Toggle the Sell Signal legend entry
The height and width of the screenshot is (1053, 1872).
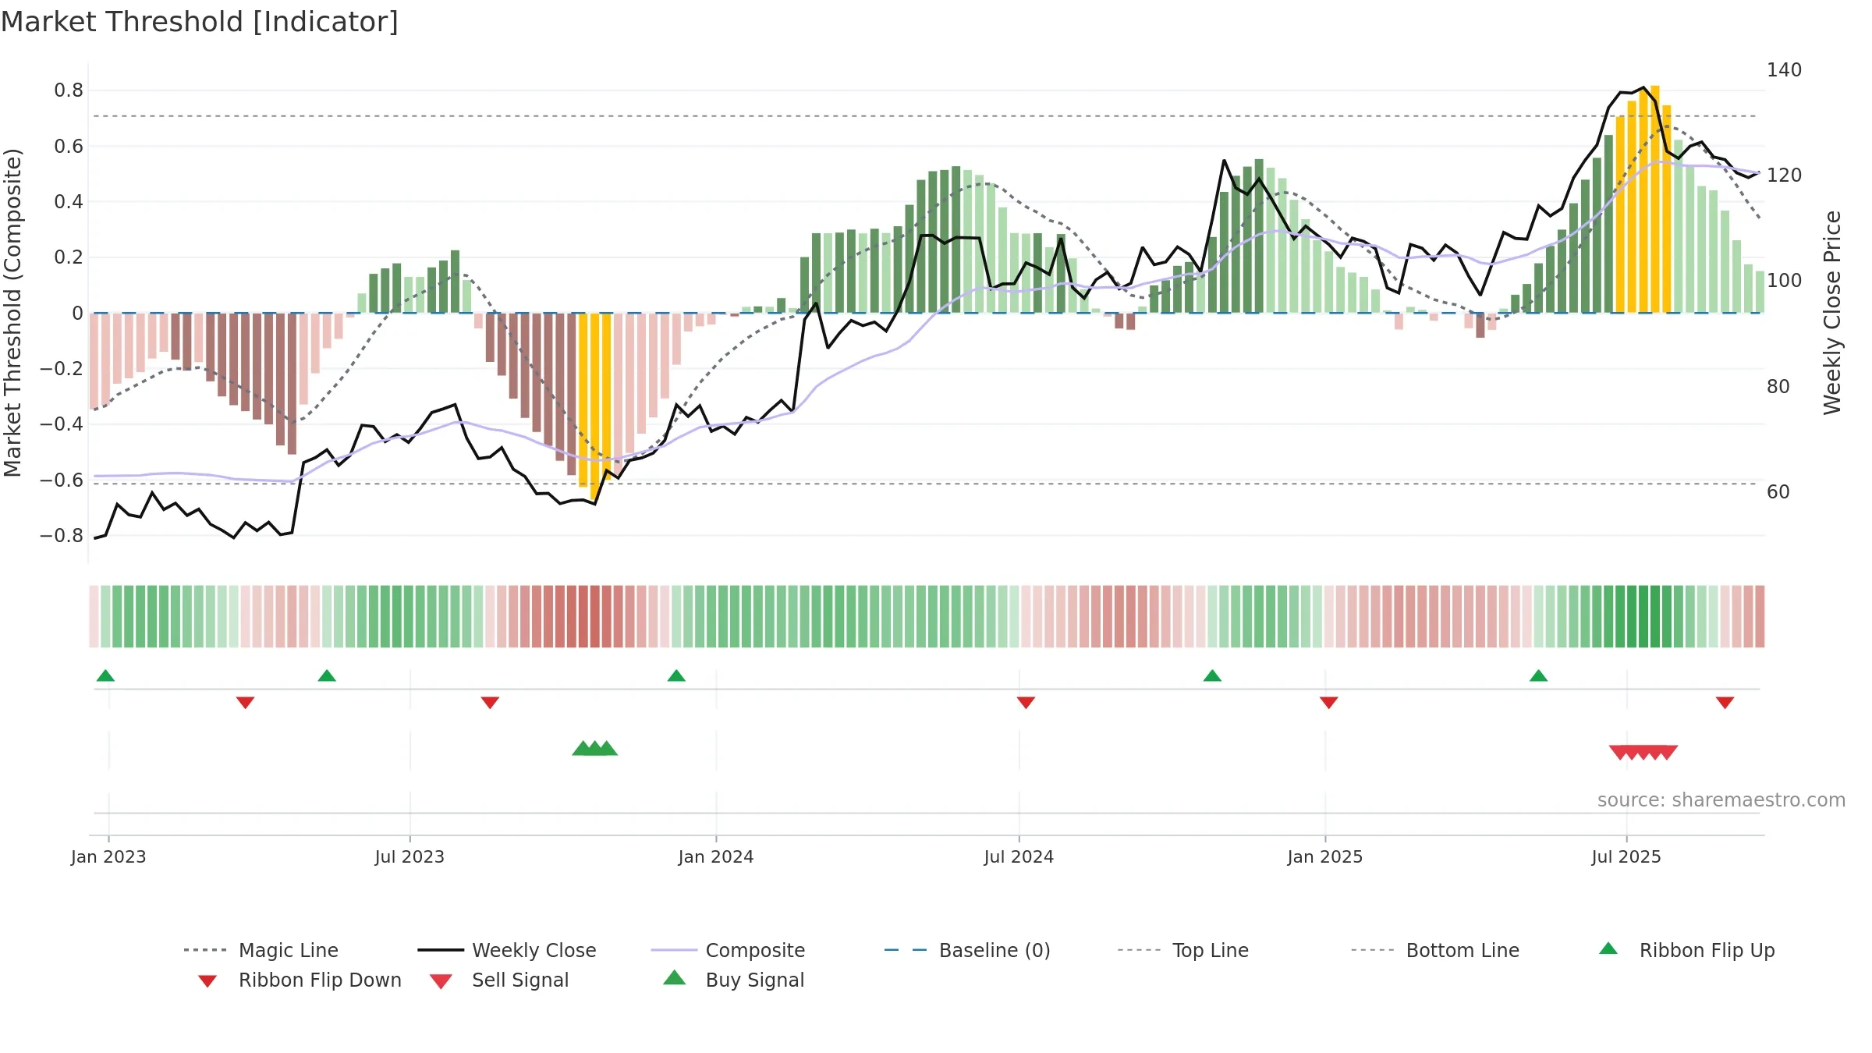(499, 980)
